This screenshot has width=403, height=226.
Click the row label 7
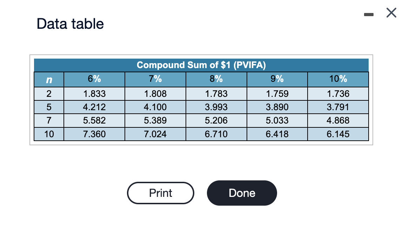click(x=48, y=120)
